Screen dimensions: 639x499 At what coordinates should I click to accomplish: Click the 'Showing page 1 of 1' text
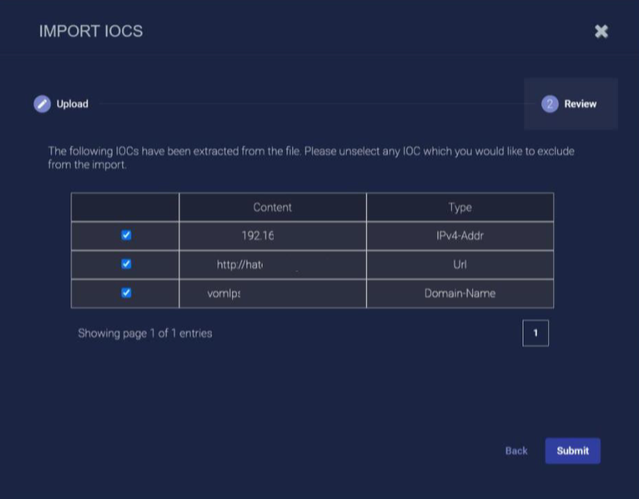[x=144, y=333]
